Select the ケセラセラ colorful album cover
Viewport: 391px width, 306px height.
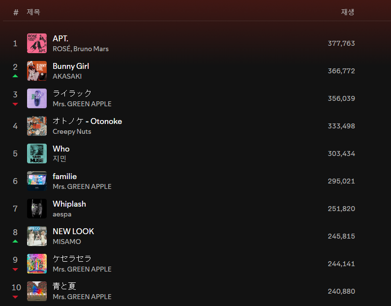coord(37,264)
